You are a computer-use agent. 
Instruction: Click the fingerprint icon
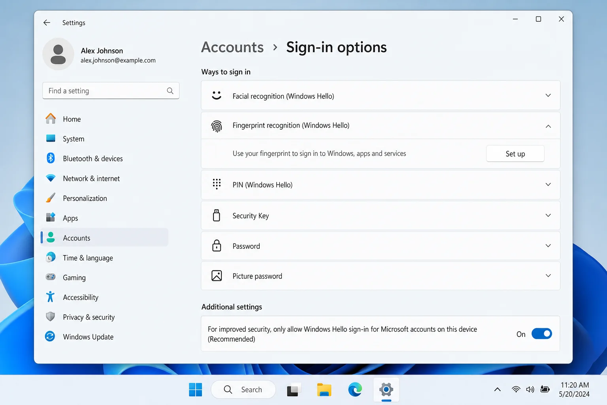217,126
